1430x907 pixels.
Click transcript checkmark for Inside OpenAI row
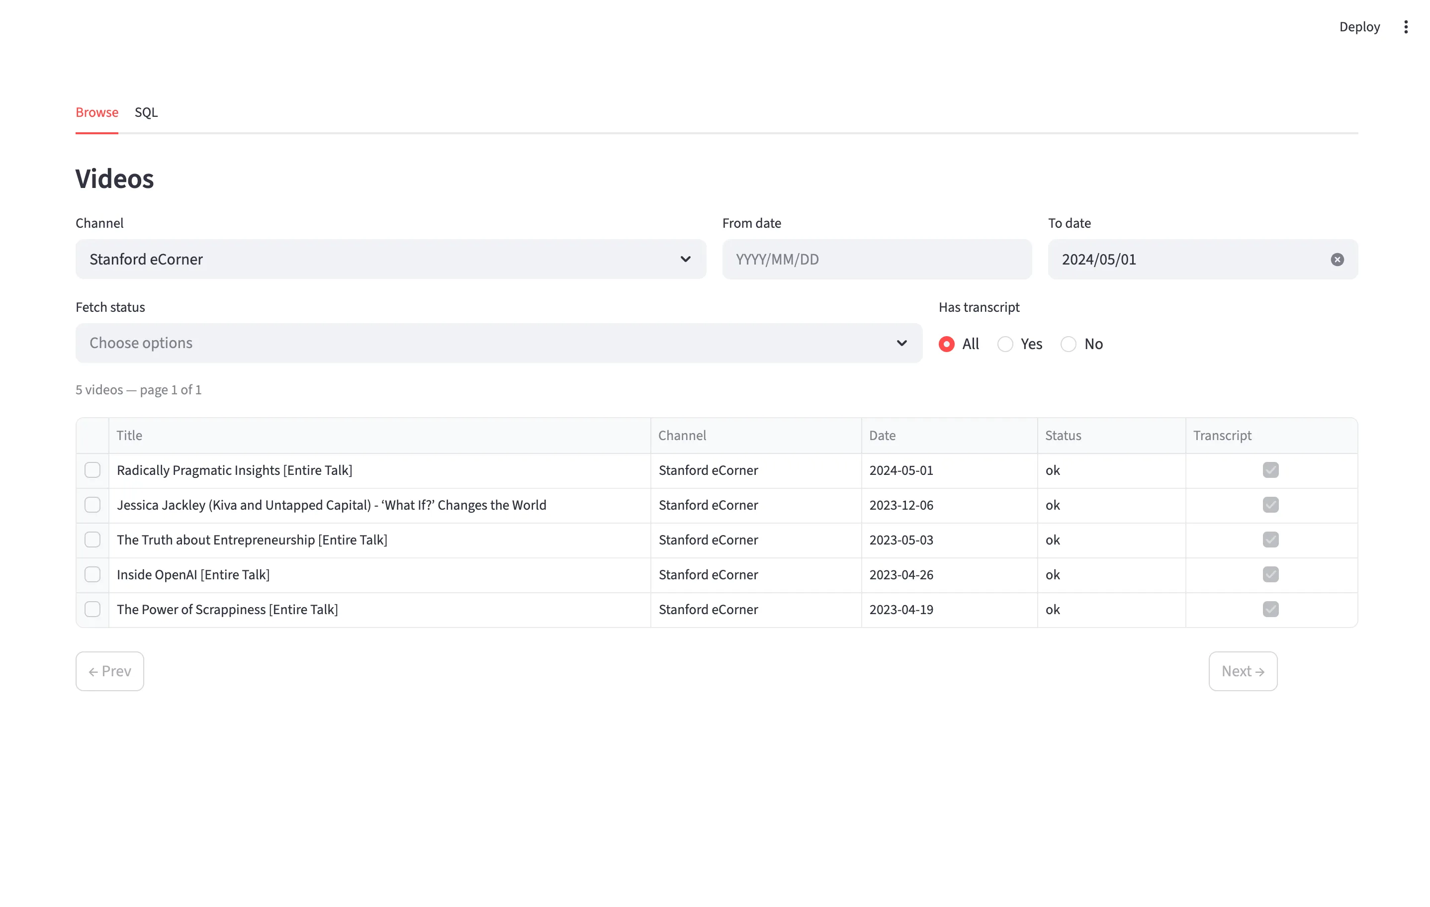[1270, 574]
